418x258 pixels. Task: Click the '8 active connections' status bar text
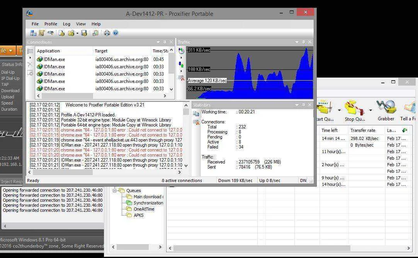pyautogui.click(x=182, y=180)
